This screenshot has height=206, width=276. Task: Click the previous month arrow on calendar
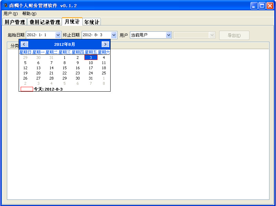click(x=24, y=44)
